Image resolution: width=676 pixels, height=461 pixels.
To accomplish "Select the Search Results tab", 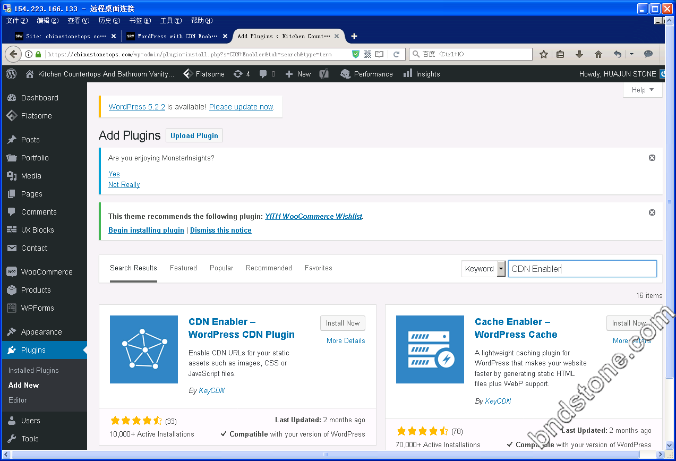I will point(133,268).
